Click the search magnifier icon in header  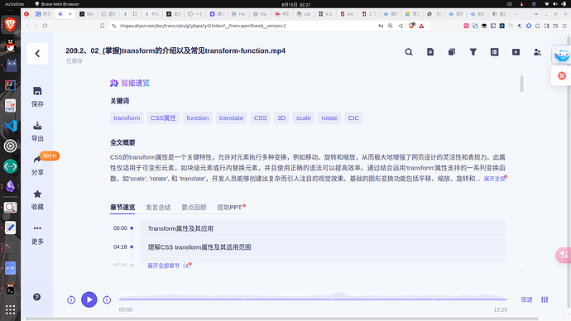[409, 52]
